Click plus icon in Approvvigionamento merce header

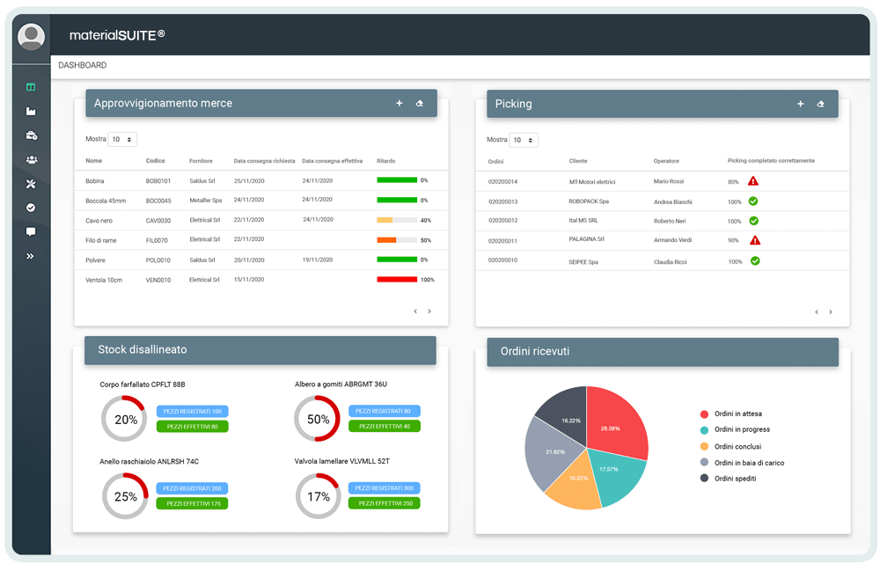pos(399,104)
